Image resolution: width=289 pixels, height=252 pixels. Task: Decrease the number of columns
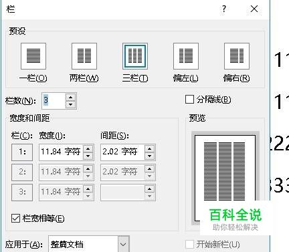71,104
